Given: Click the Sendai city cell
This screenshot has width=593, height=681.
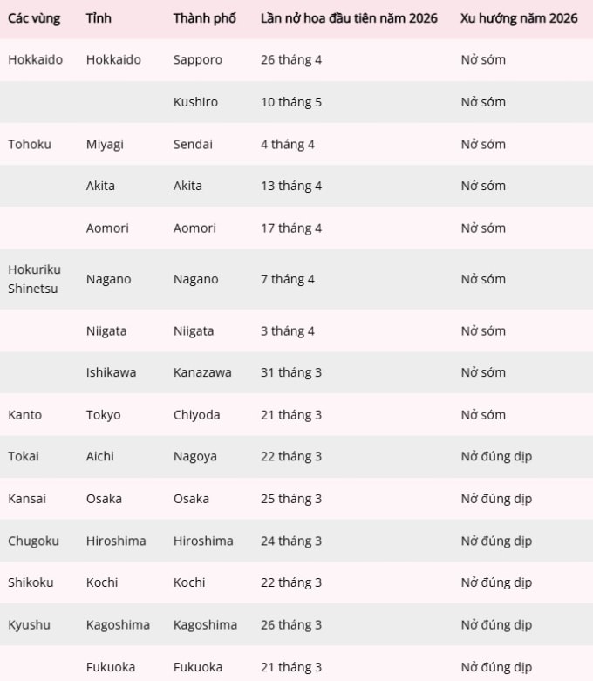Looking at the screenshot, I should click(x=193, y=144).
